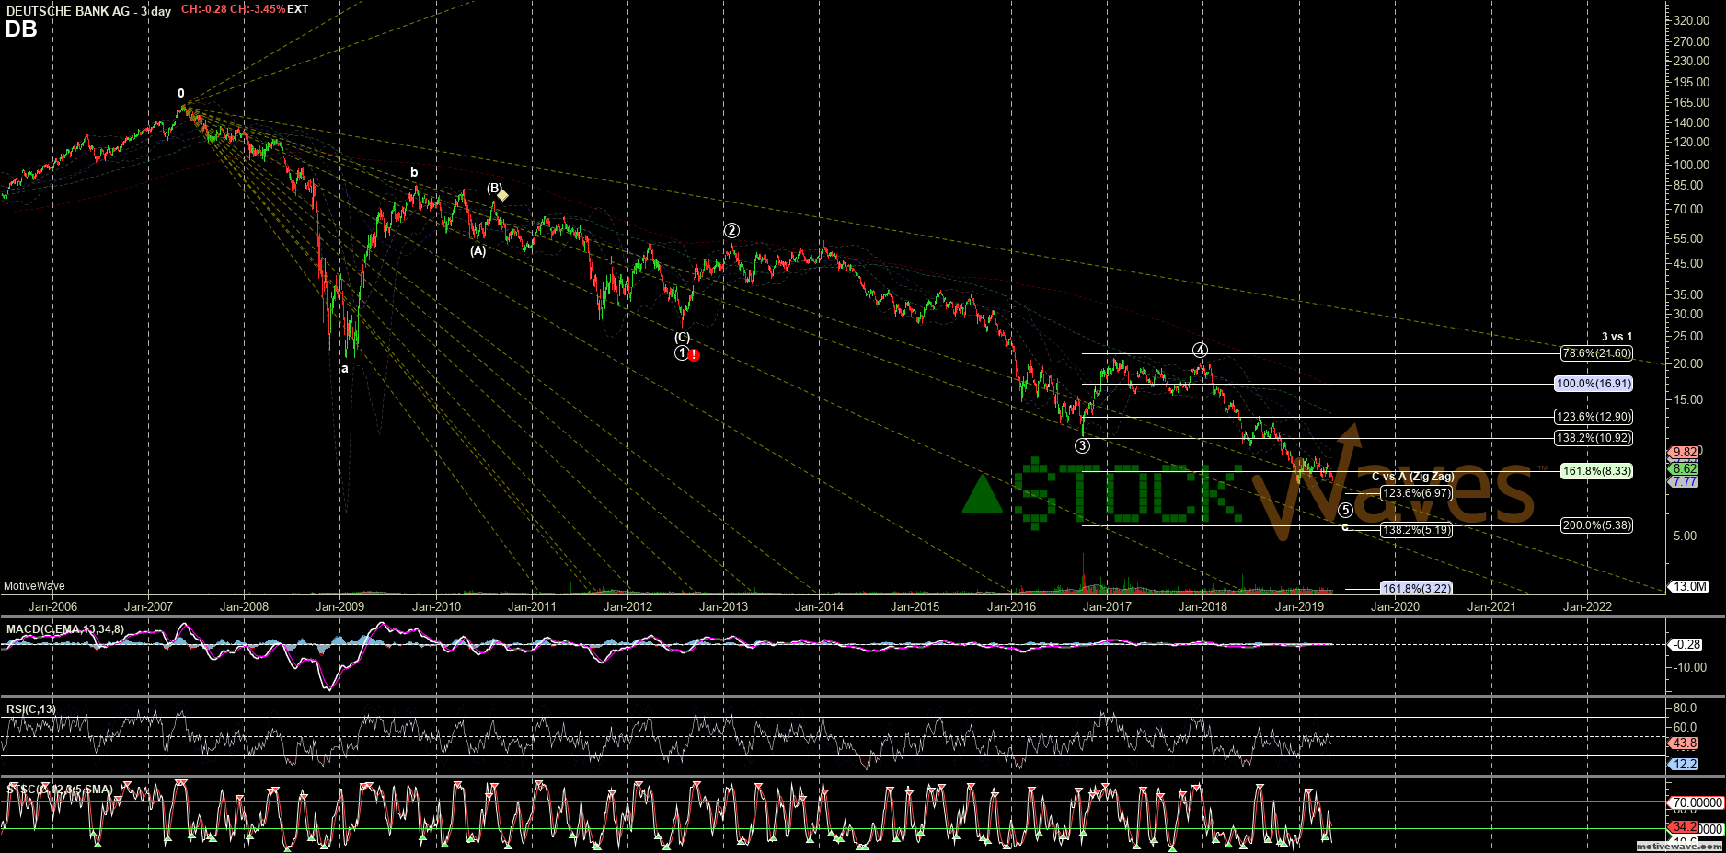The width and height of the screenshot is (1726, 853).
Task: Select the circled wave 3 label
Action: [x=1083, y=445]
